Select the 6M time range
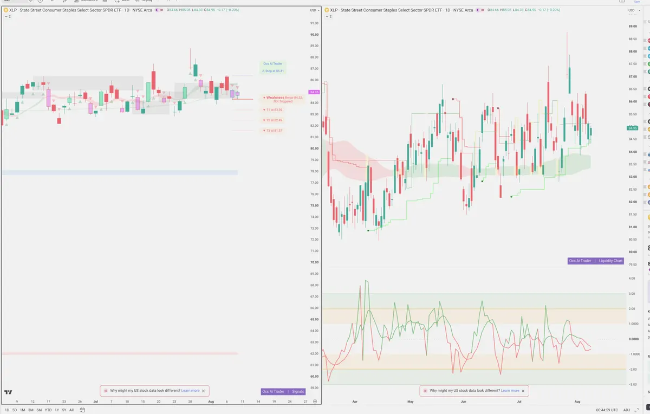The width and height of the screenshot is (650, 414). pyautogui.click(x=39, y=410)
